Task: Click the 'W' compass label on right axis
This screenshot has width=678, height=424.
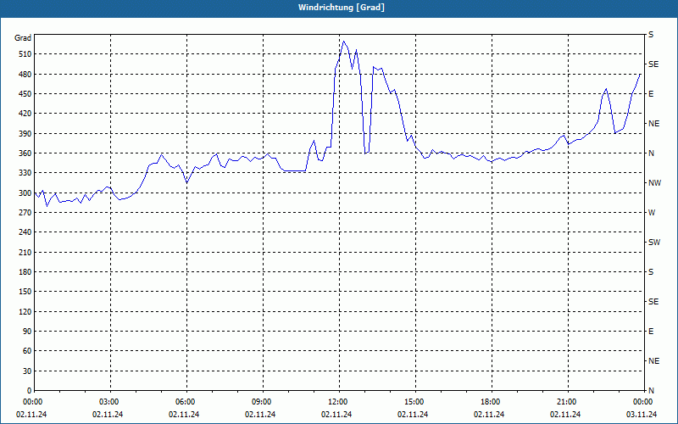Action: [652, 213]
